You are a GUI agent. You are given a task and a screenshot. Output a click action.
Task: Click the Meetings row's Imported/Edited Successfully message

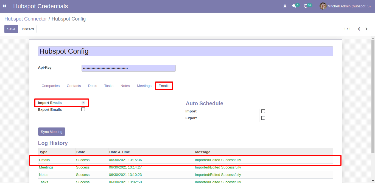coord(218,167)
